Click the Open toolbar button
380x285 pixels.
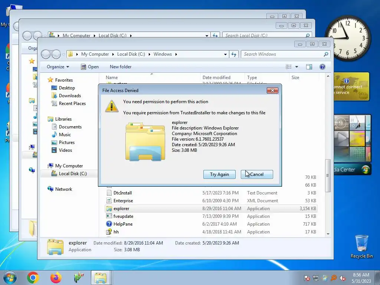90,67
